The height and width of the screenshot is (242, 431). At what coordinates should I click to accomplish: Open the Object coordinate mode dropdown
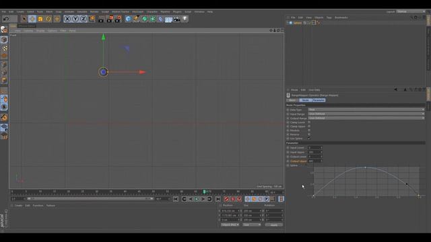pos(230,225)
